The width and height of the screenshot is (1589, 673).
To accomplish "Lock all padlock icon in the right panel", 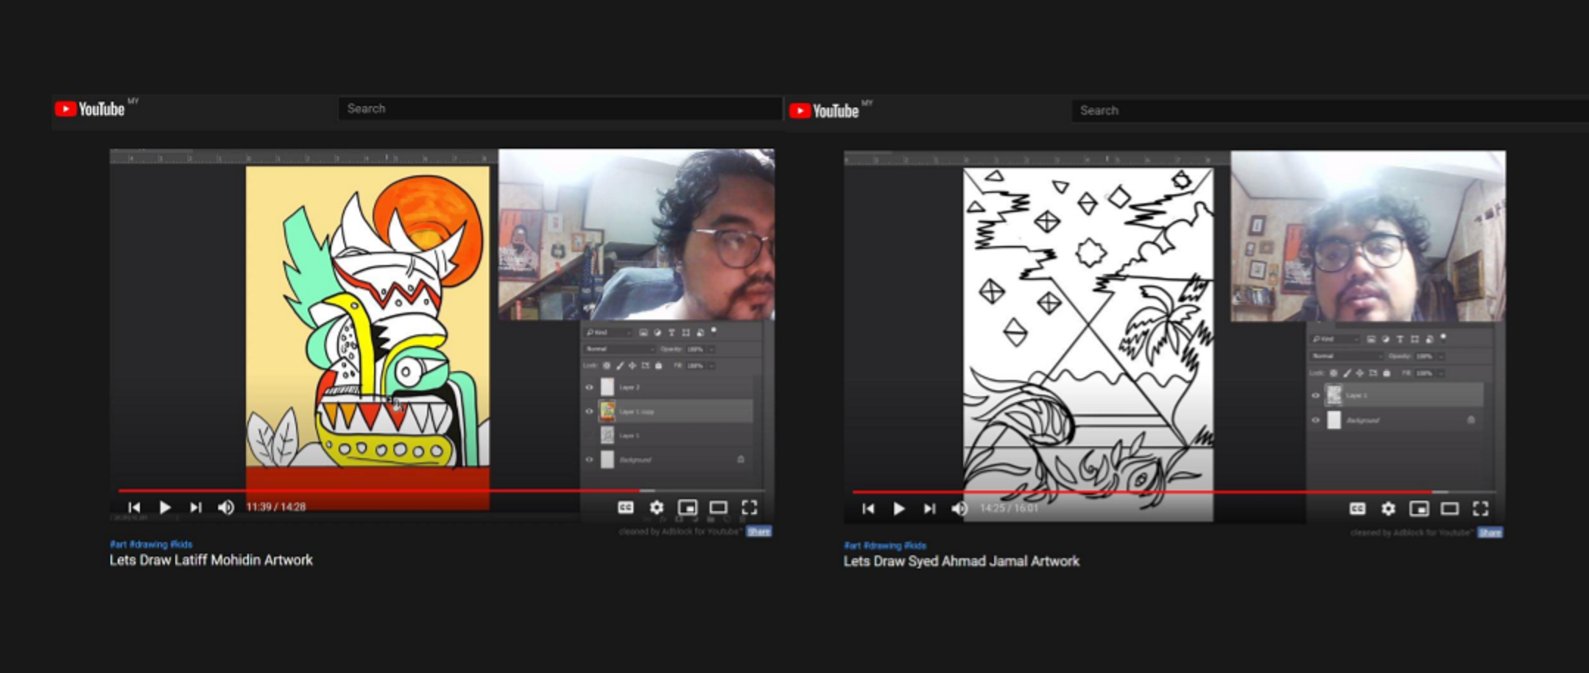I will pos(1387,373).
